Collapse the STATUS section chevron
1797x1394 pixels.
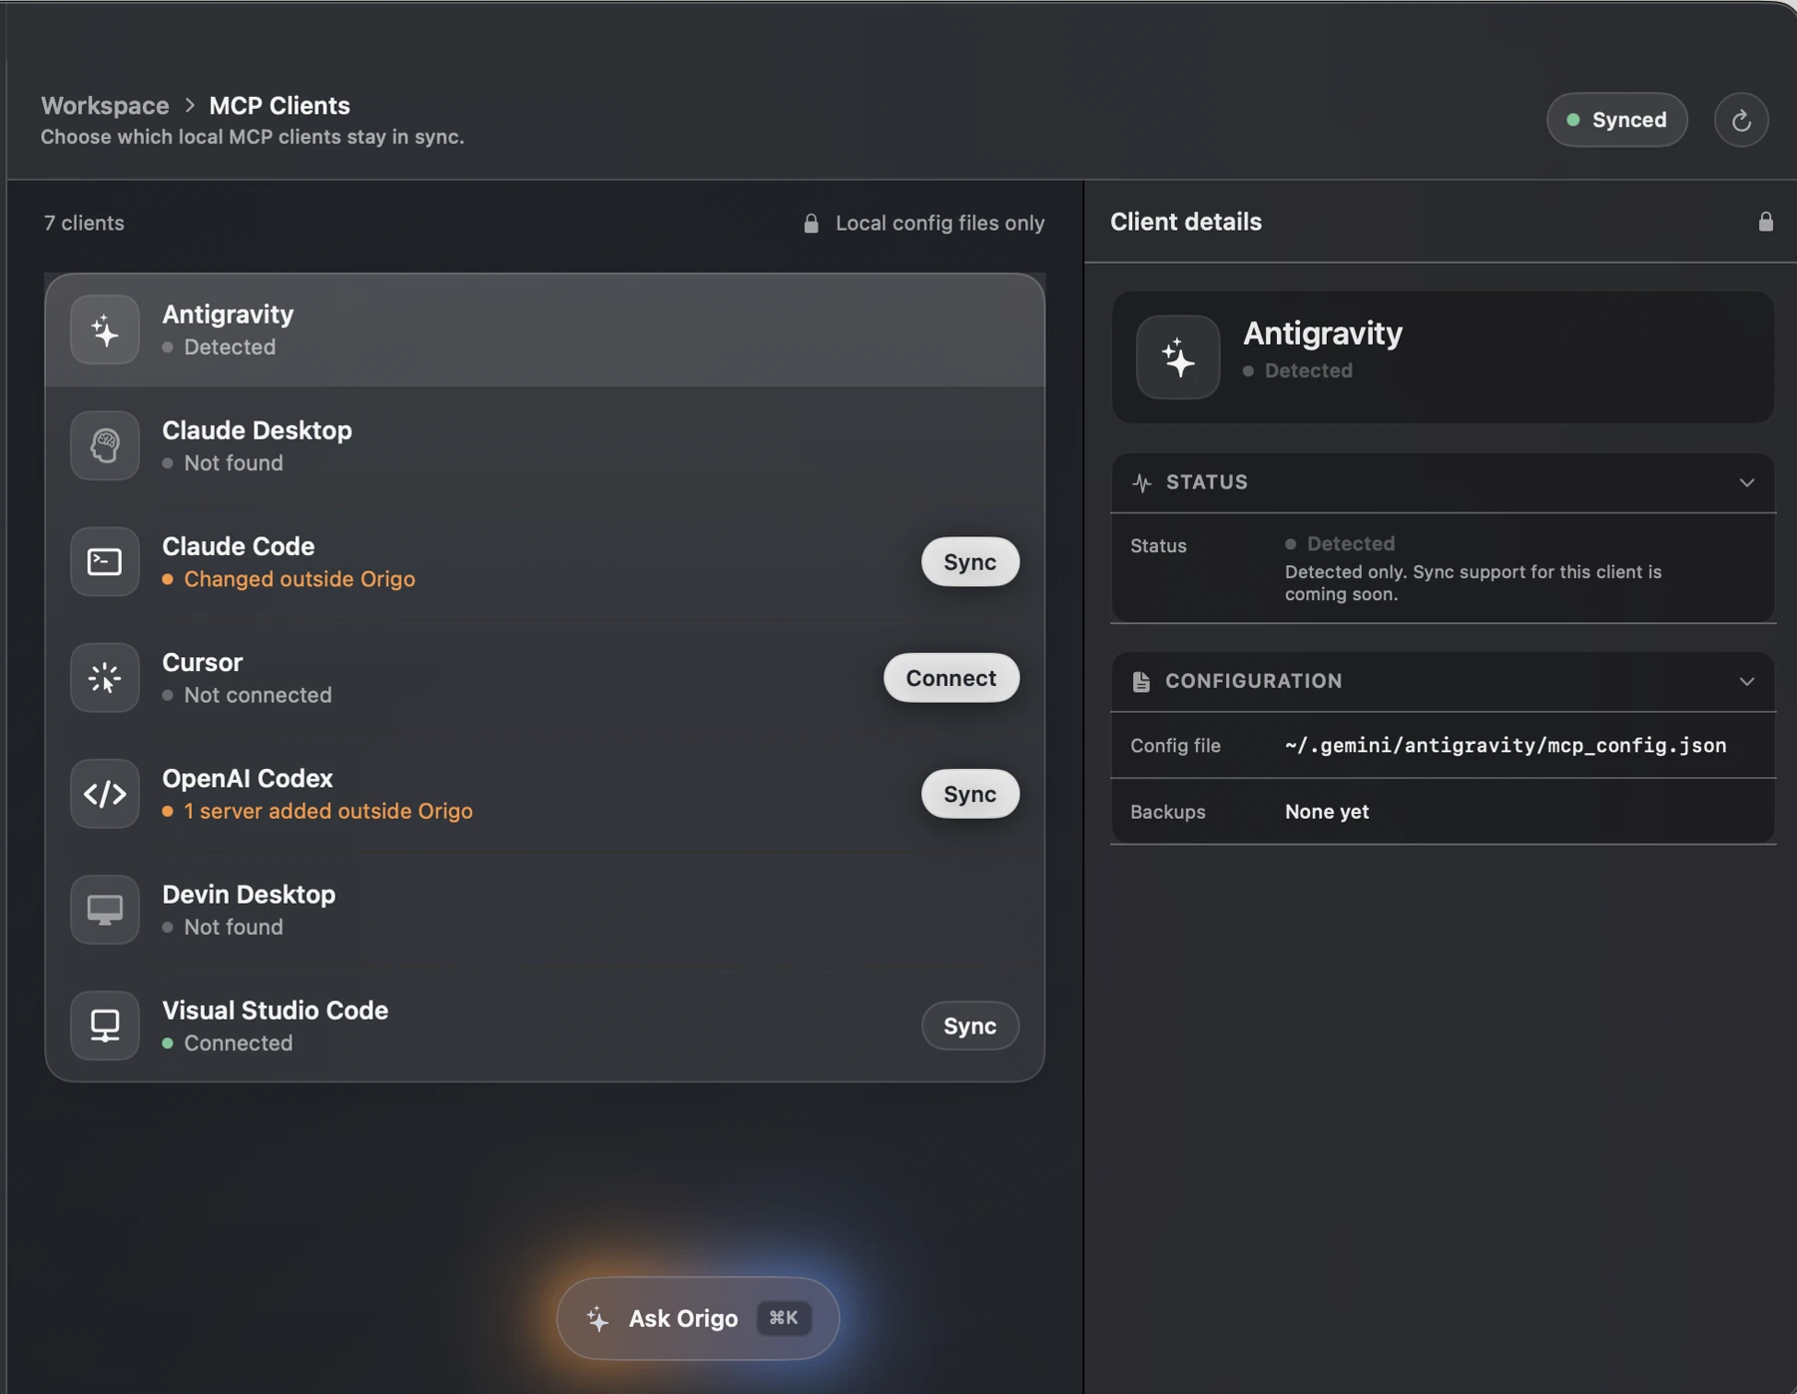[1746, 482]
